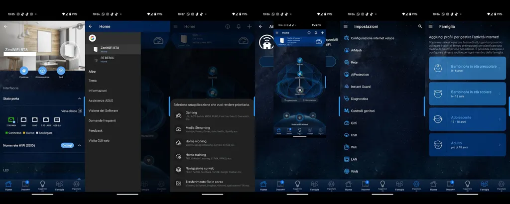Switch to the Dispositivi tab on the Famiglia screen
Image resolution: width=510 pixels, height=204 pixels.
tap(450, 186)
